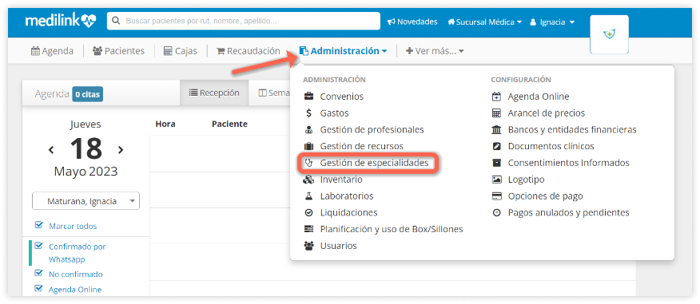The image size is (700, 304).
Task: Open Laboratorios from the menu
Action: click(347, 196)
